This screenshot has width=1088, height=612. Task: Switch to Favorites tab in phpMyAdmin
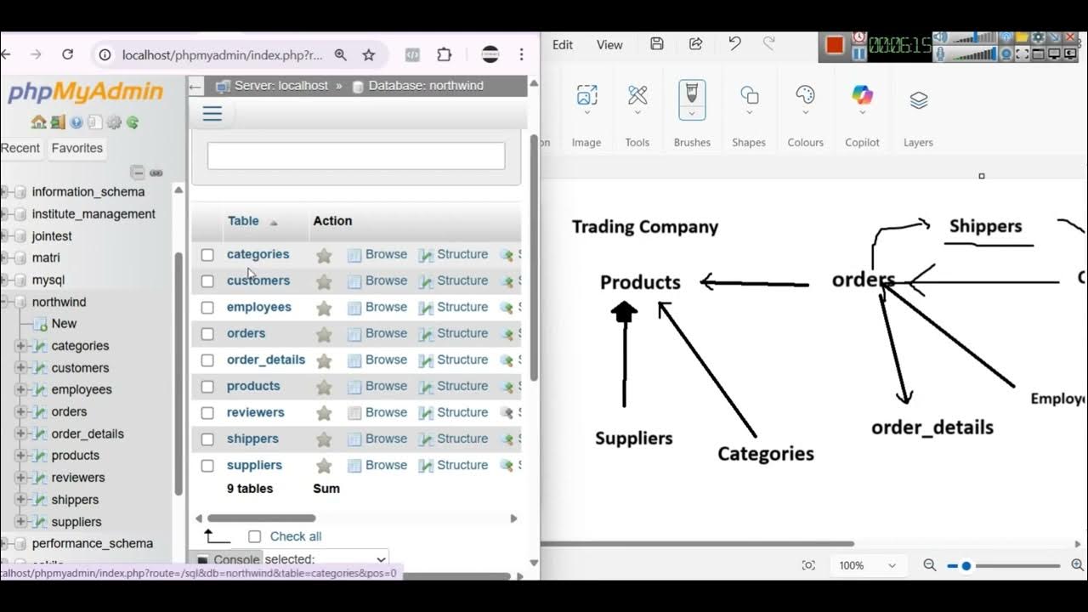[x=77, y=148]
